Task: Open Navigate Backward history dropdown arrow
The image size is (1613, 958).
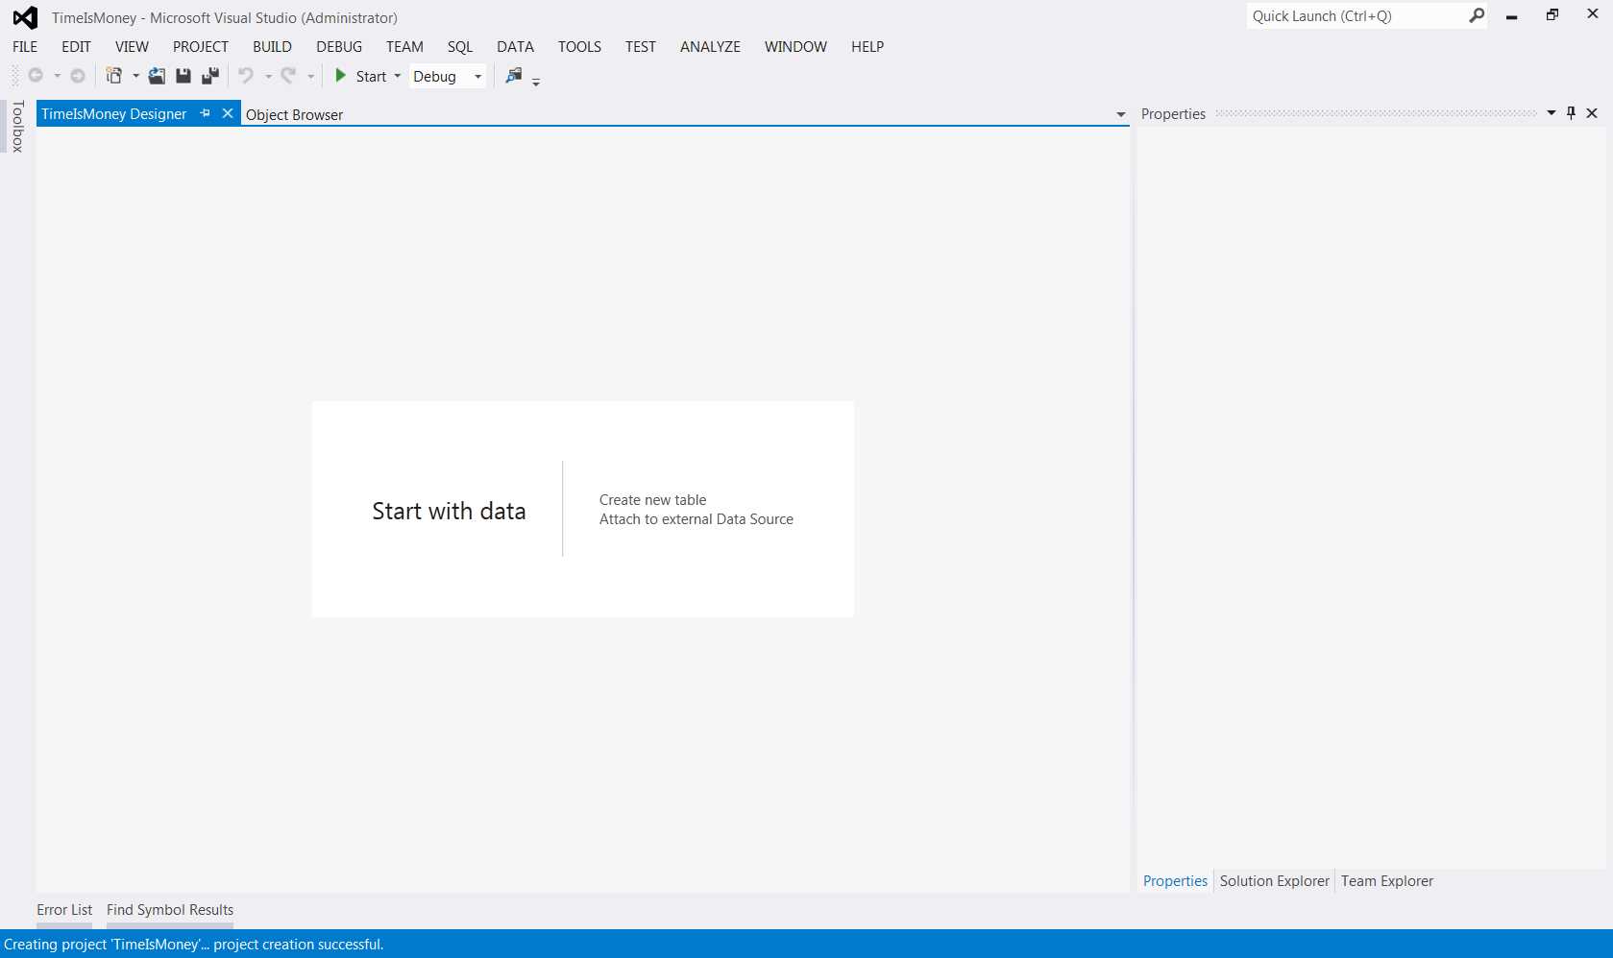Action: (57, 76)
